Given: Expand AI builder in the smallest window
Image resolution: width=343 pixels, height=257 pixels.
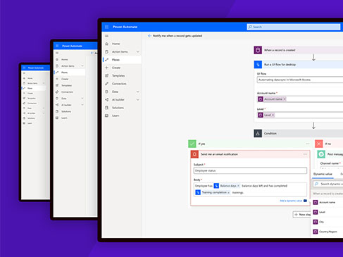Looking at the screenshot, I should point(44,113).
